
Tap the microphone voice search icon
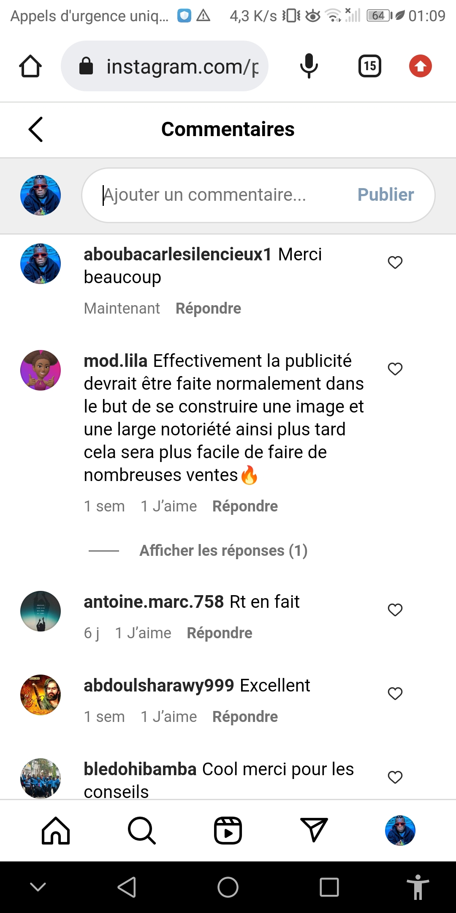pyautogui.click(x=309, y=66)
